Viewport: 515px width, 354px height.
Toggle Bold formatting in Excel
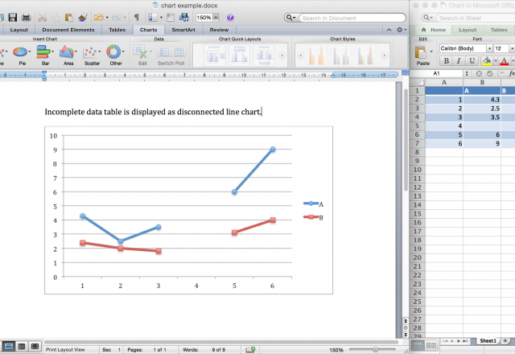(445, 62)
